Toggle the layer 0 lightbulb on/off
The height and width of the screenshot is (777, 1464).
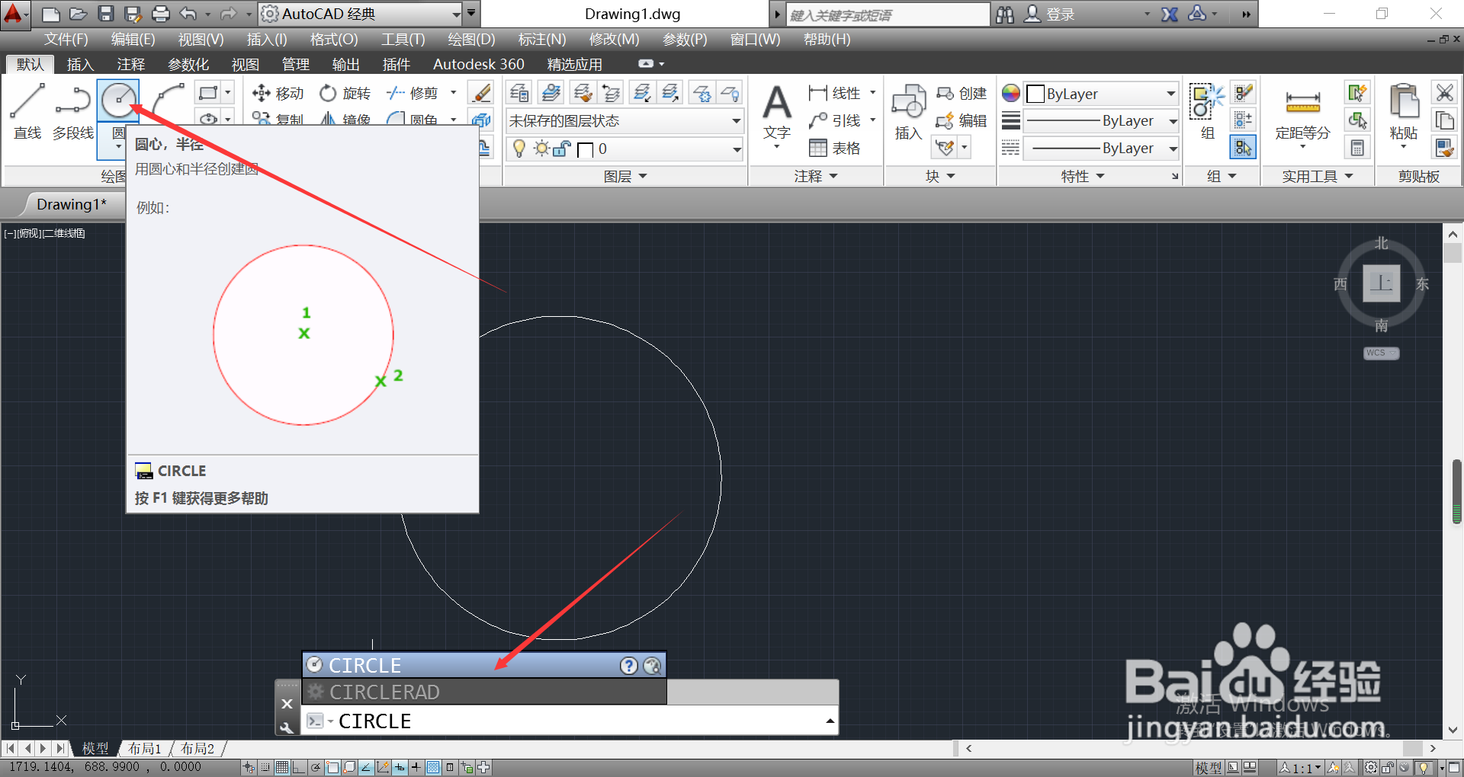[519, 149]
